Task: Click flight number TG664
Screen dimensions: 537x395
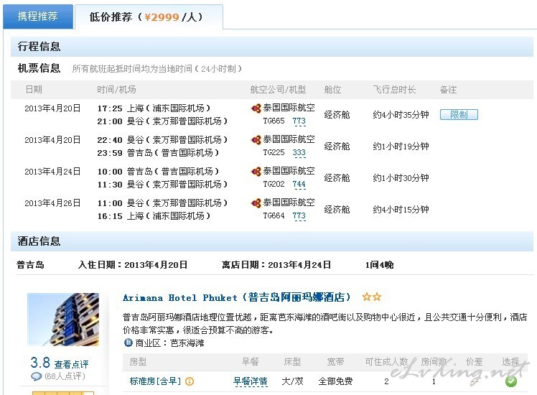Action: point(274,216)
